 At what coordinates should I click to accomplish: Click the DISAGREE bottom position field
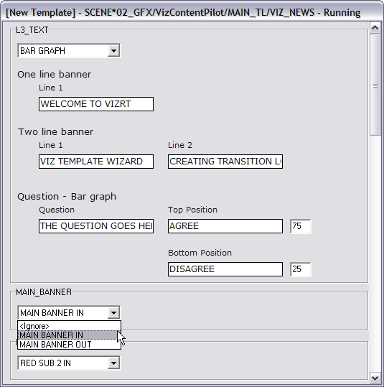tap(225, 269)
